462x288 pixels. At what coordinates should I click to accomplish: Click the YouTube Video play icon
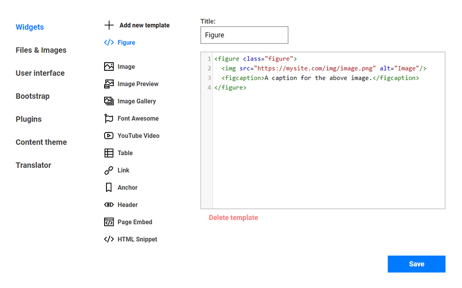pyautogui.click(x=109, y=136)
